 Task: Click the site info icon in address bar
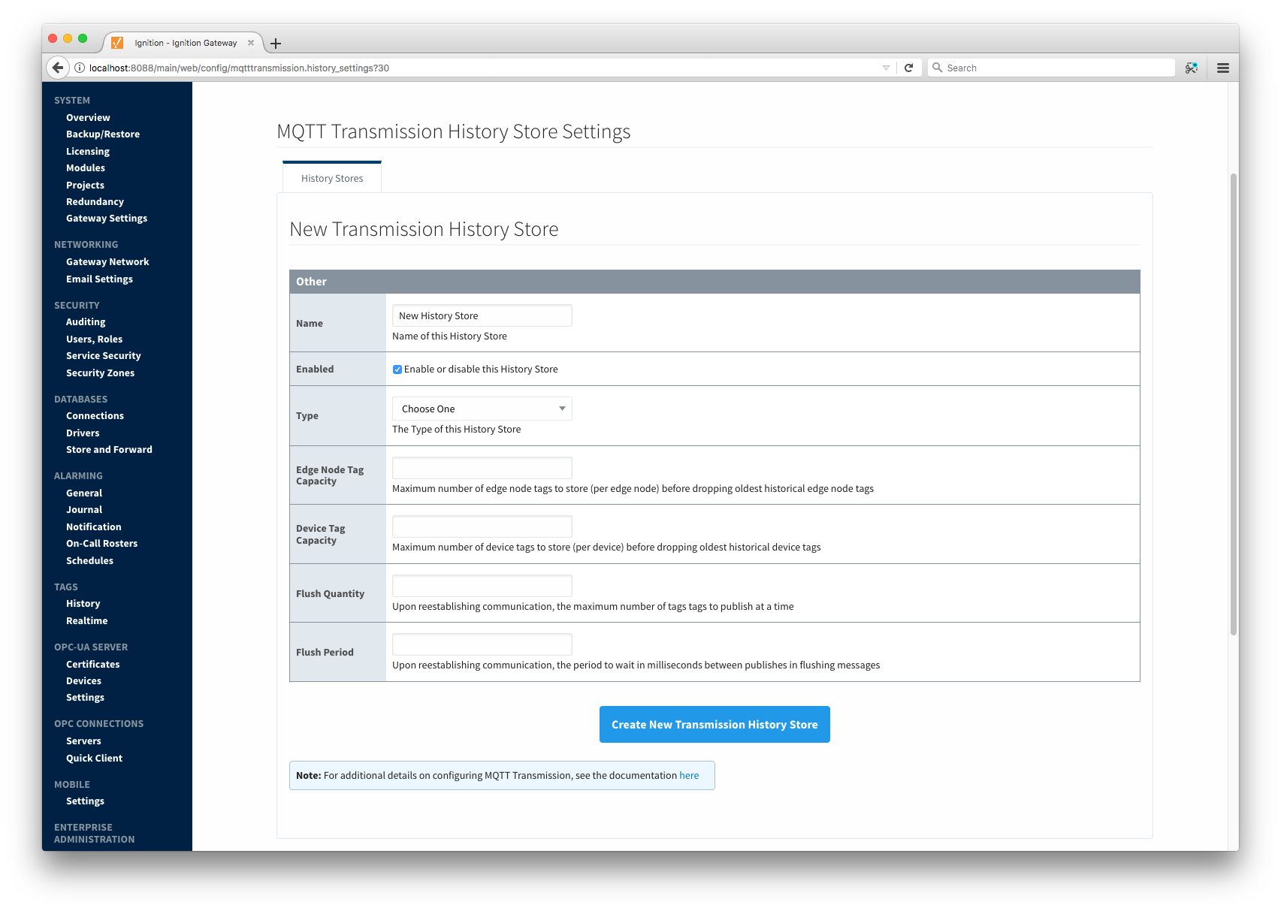tap(79, 68)
